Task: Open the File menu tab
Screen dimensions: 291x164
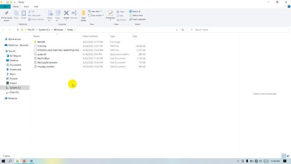Action: click(5, 6)
